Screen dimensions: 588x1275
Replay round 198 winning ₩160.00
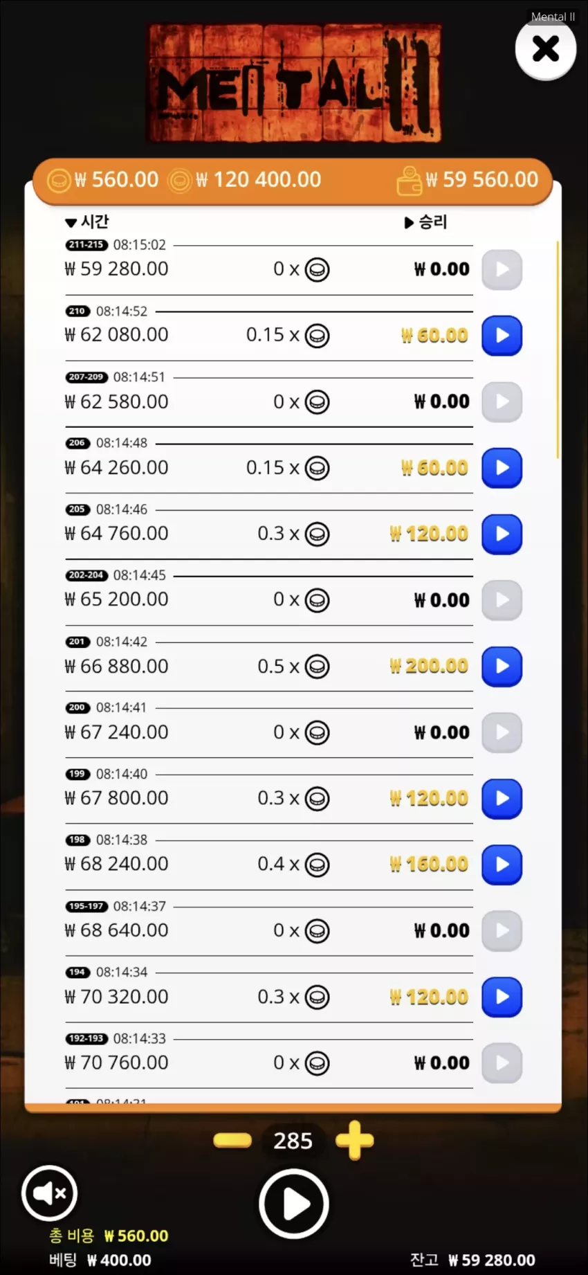(502, 865)
